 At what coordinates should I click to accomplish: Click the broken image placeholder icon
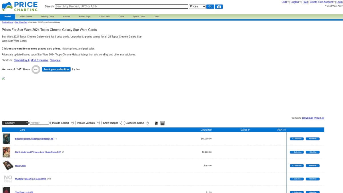(3, 78)
